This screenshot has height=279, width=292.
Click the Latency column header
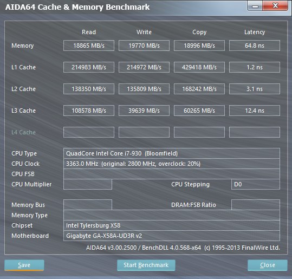(255, 32)
